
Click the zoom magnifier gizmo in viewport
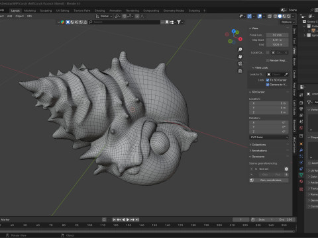point(240,50)
